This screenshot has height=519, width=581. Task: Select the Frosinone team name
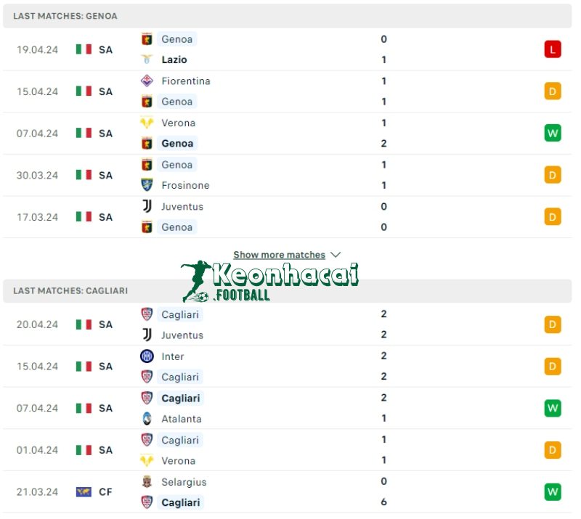point(185,185)
